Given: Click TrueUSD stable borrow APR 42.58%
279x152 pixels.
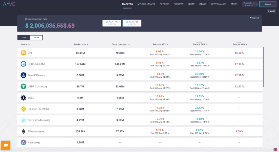Looking at the screenshot, I should click(239, 75).
